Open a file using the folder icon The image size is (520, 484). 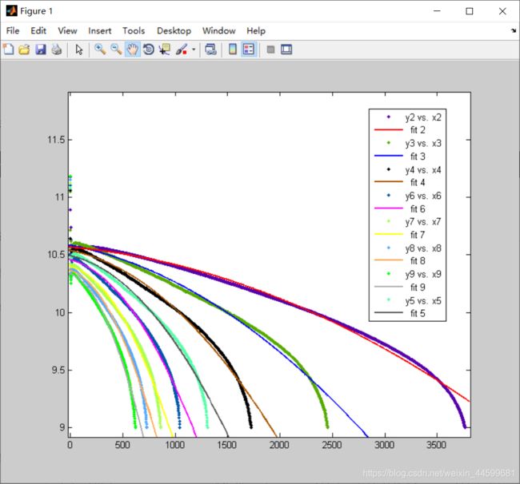(25, 50)
